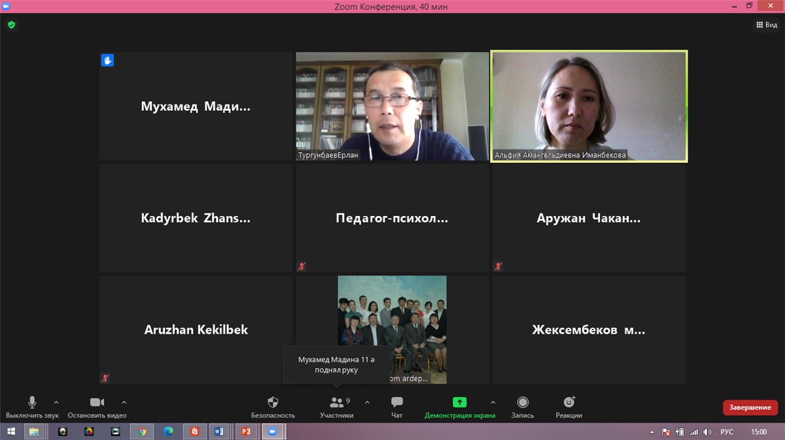
Task: Mute the microphone (Выключить звук)
Action: (x=32, y=403)
